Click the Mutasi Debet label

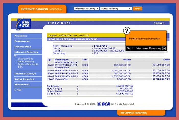pyautogui.click(x=54, y=91)
